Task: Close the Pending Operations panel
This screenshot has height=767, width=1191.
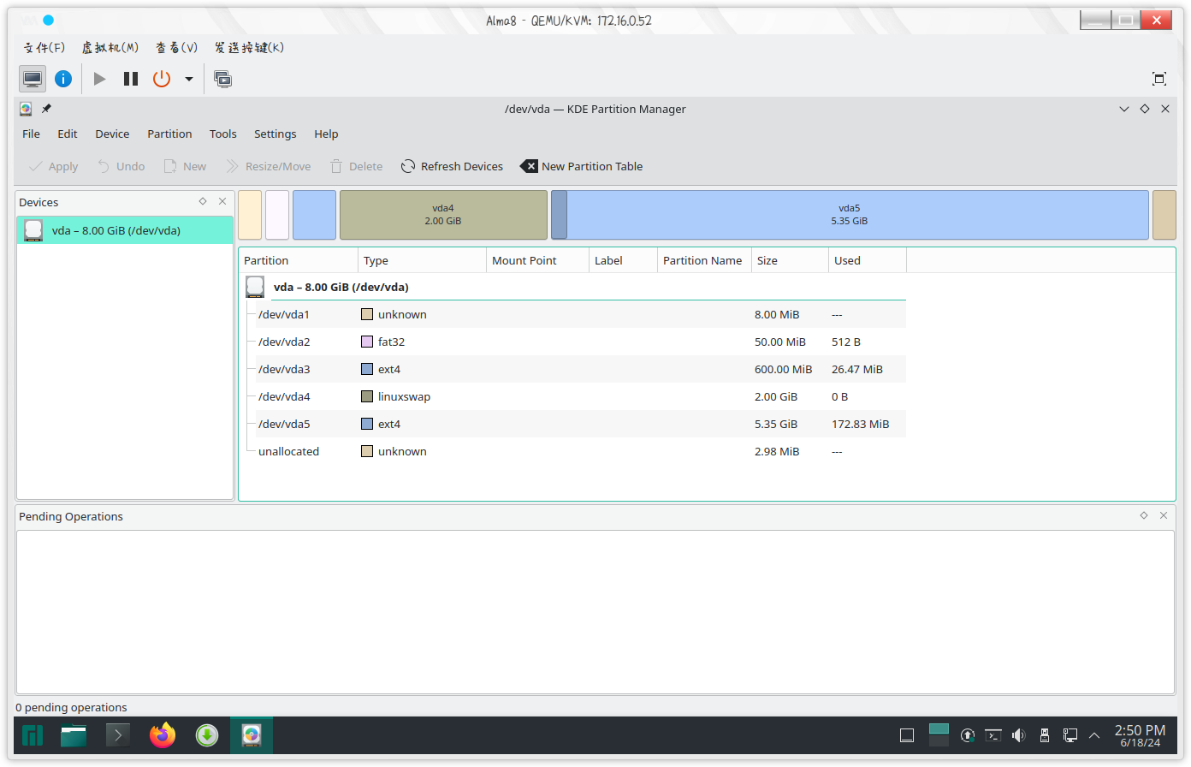Action: click(x=1164, y=515)
